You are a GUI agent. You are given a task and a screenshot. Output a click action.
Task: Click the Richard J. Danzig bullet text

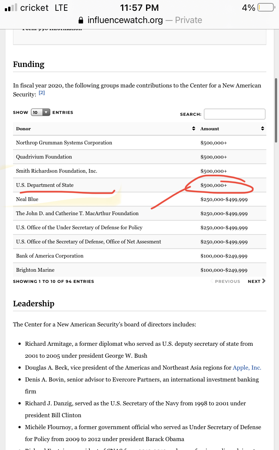point(136,409)
